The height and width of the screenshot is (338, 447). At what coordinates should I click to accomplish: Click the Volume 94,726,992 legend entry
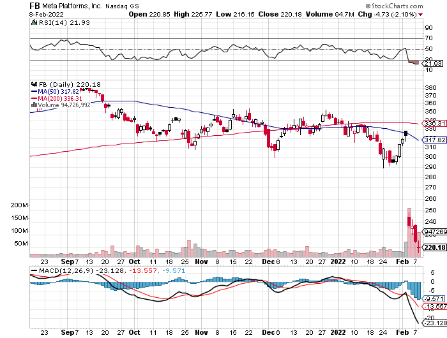point(64,105)
